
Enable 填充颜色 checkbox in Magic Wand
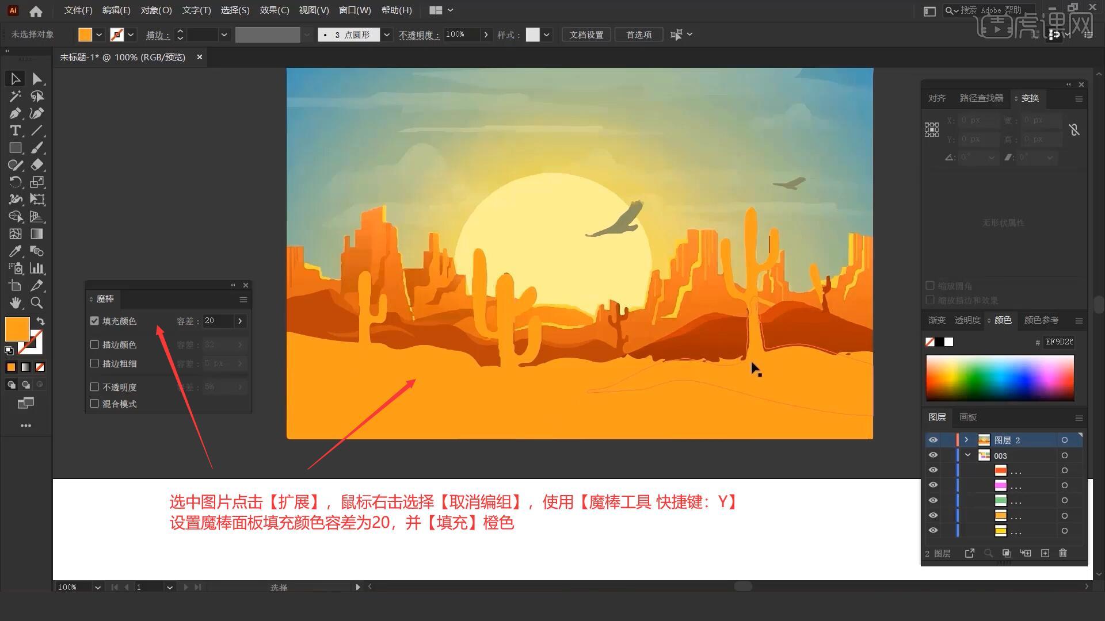[x=95, y=320]
